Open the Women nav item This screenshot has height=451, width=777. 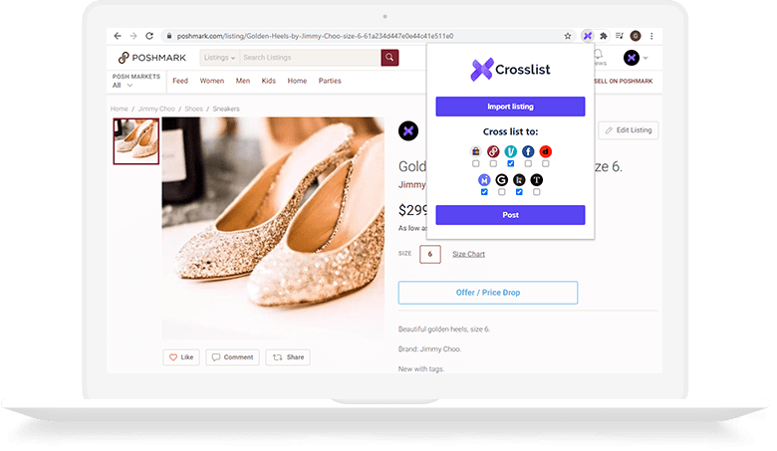[212, 81]
